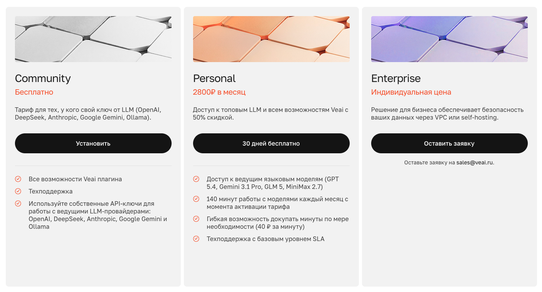Open the sales@veai.ru email link

point(475,162)
